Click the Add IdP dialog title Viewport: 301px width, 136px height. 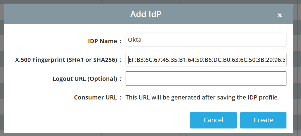[x=146, y=14]
